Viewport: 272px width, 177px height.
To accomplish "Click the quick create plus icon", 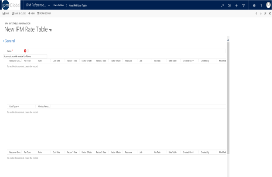I will (236, 6).
